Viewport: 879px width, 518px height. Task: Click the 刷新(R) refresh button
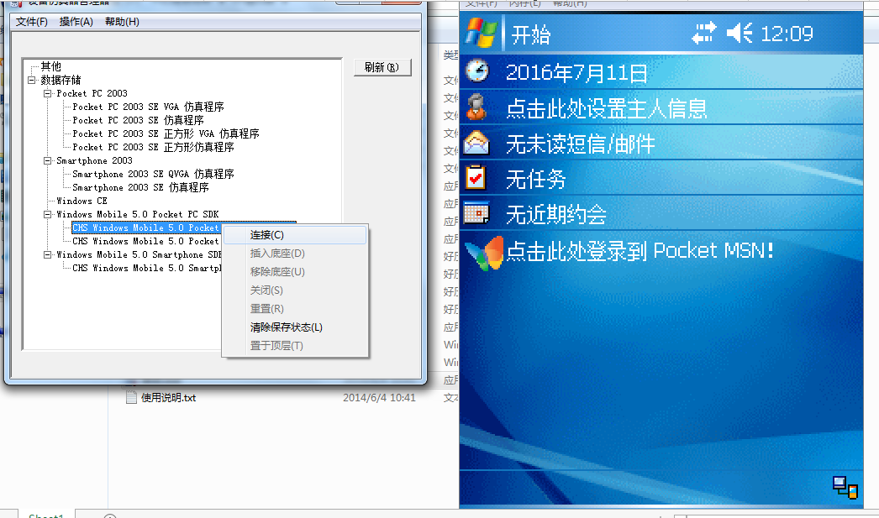click(383, 67)
